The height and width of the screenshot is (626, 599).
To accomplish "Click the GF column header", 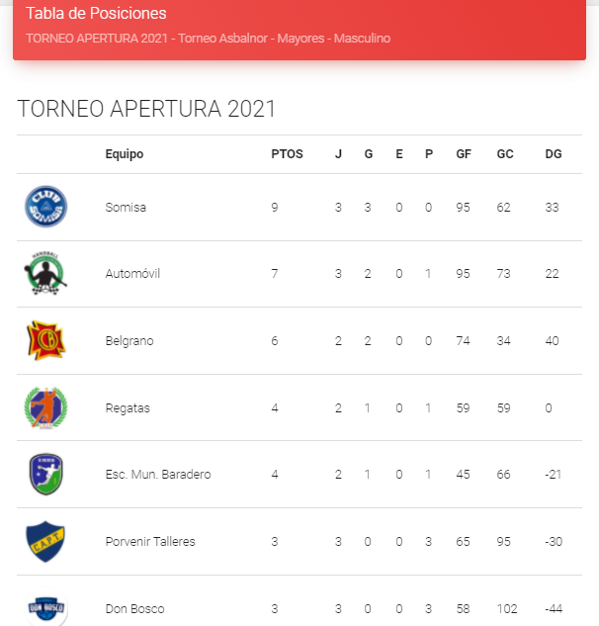I will coord(463,154).
